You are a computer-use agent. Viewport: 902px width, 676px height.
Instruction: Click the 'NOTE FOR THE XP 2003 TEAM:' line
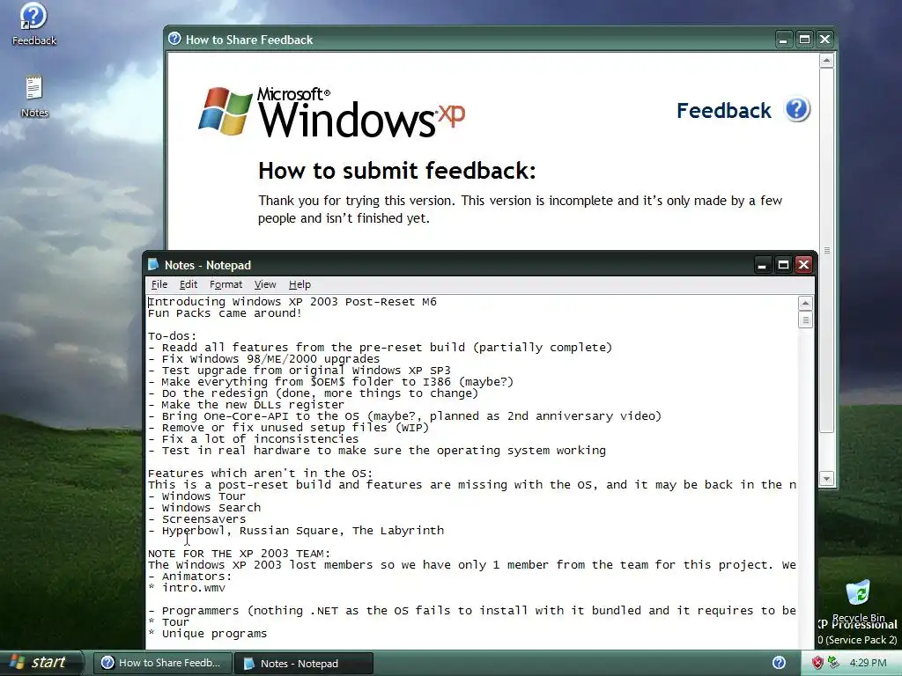coord(240,553)
